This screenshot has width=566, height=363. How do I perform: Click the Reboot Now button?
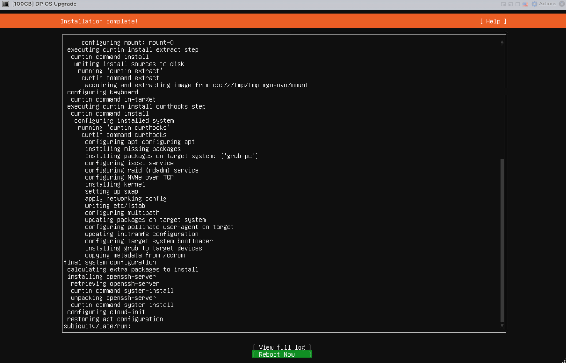[x=282, y=354]
